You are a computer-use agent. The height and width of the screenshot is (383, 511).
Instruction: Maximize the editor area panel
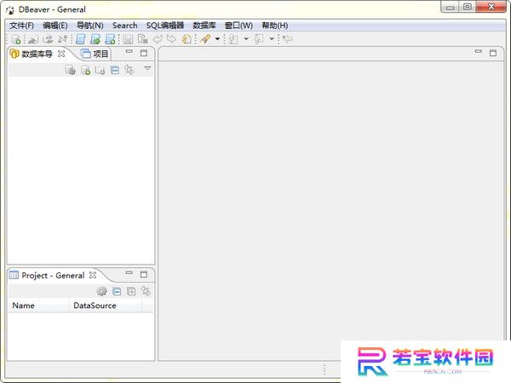493,53
